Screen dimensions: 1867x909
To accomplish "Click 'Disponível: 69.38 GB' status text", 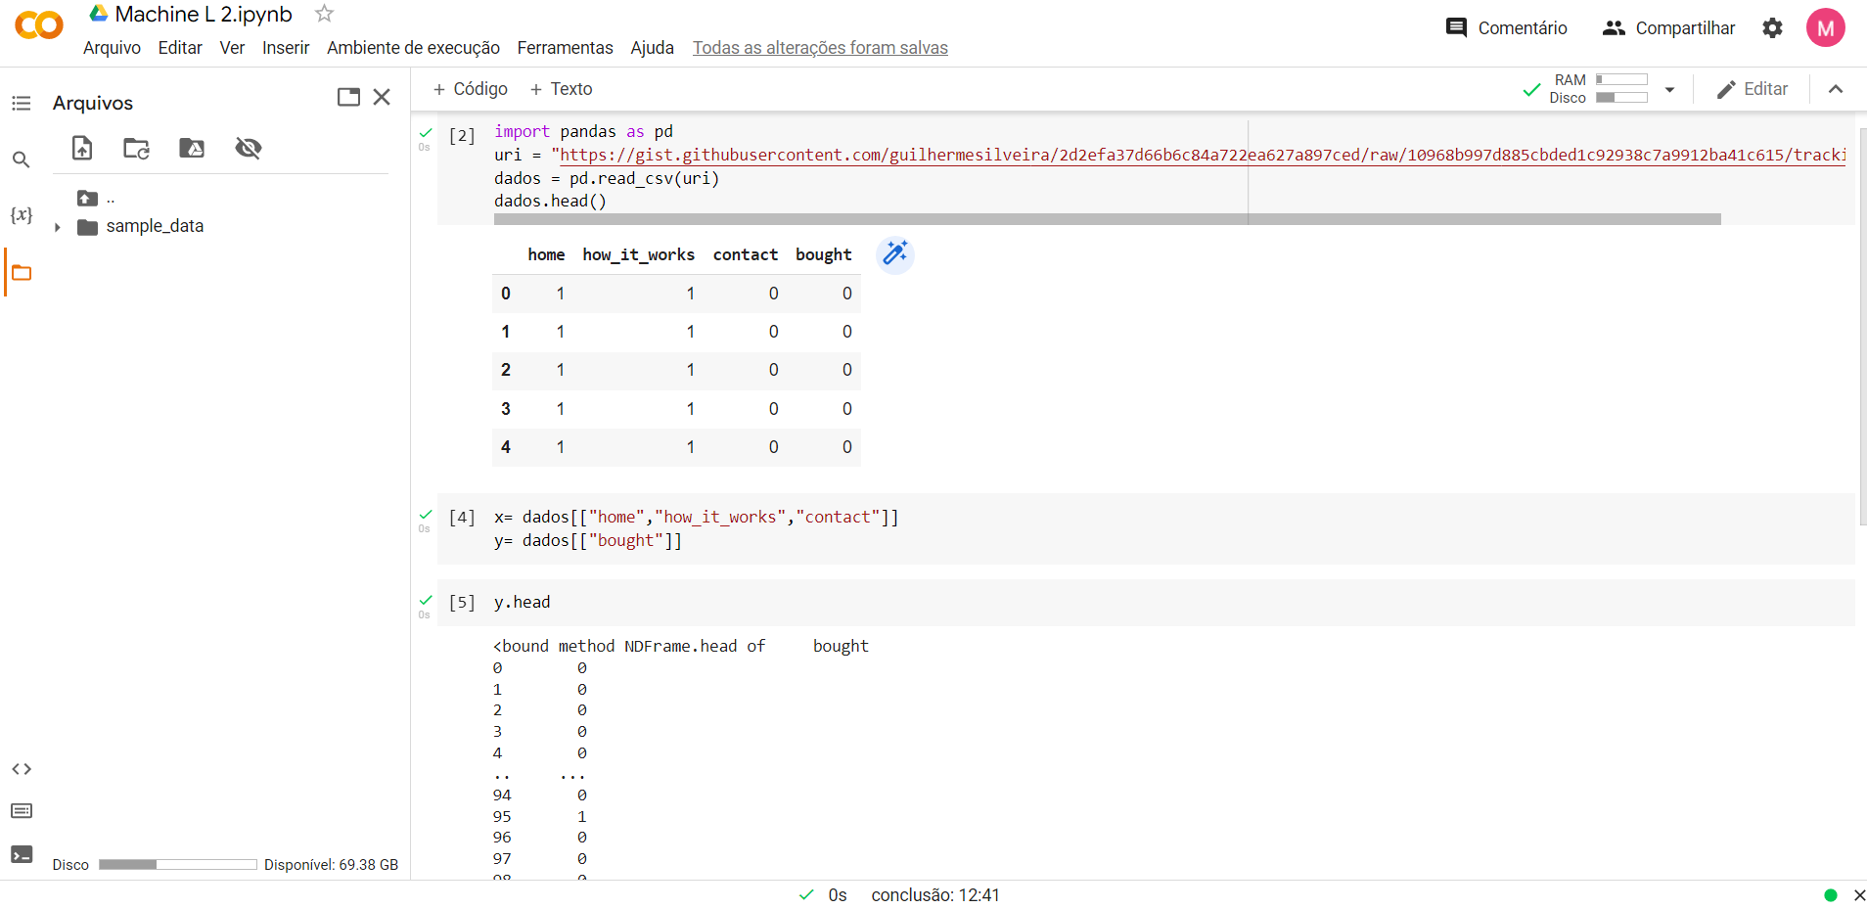I will pyautogui.click(x=331, y=865).
